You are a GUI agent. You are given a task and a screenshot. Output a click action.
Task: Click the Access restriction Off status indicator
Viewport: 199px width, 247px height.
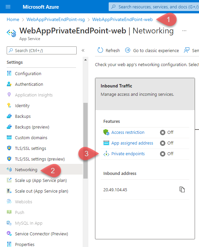click(167, 132)
